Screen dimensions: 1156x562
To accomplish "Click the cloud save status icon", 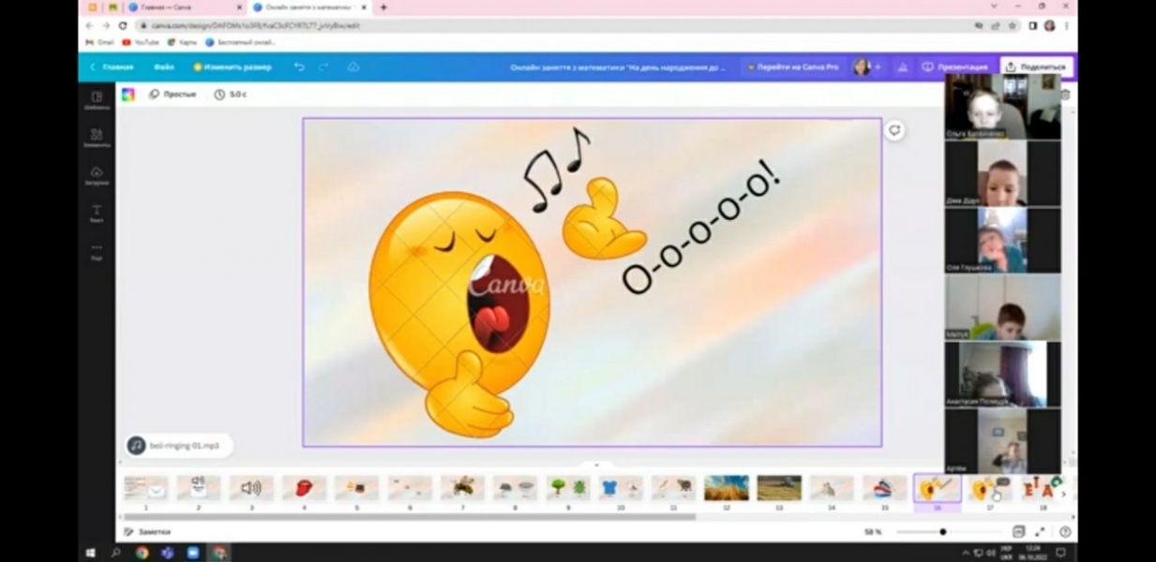I will (353, 67).
